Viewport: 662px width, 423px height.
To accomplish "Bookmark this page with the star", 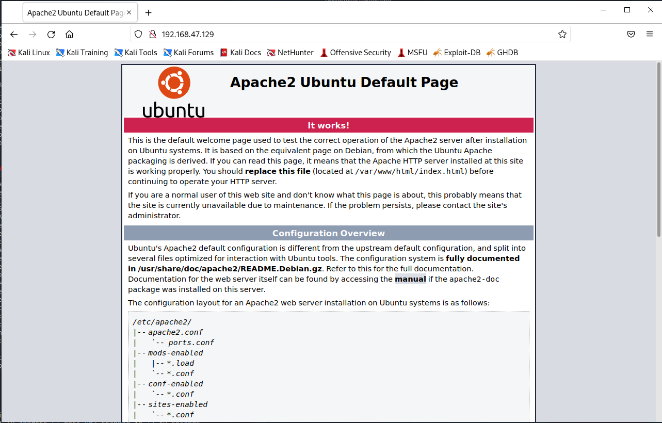I will [x=562, y=34].
